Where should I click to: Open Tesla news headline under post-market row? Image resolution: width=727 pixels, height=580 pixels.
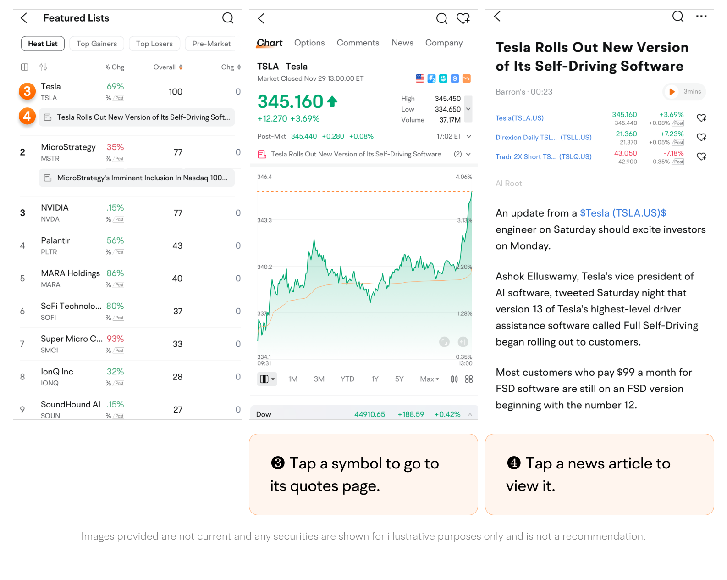356,155
